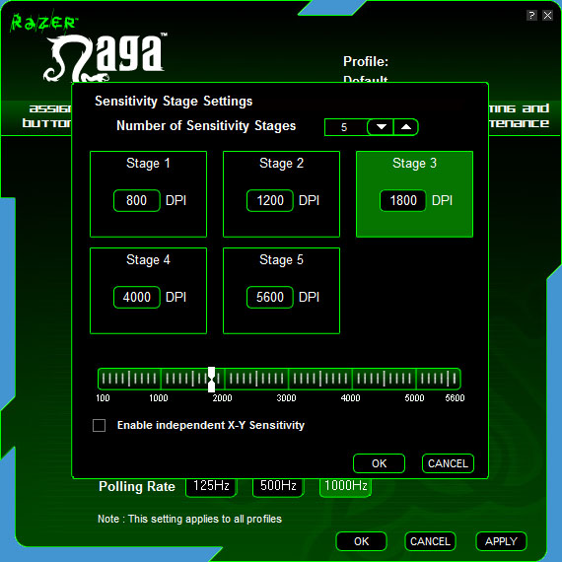Cancel the Sensitivity Stage Settings dialog

tap(448, 463)
